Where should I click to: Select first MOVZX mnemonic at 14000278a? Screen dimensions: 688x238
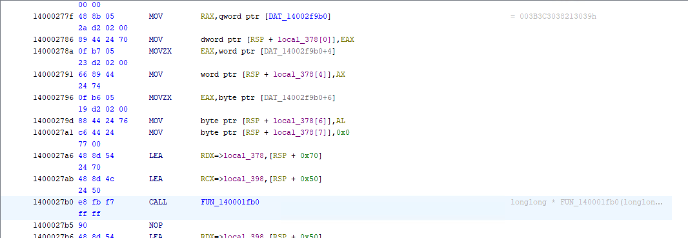coord(160,51)
